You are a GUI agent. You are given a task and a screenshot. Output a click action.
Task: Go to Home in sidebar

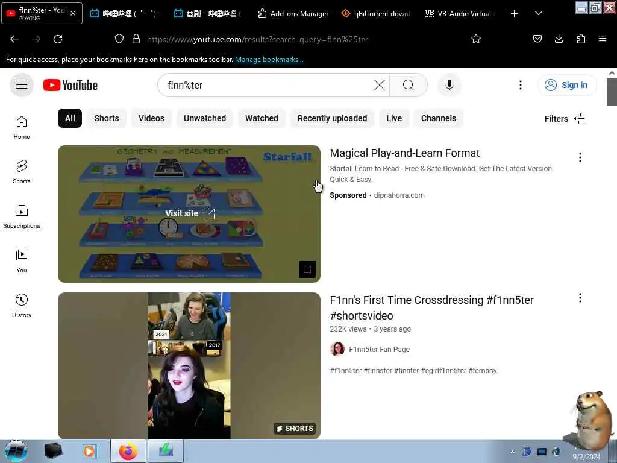[22, 128]
